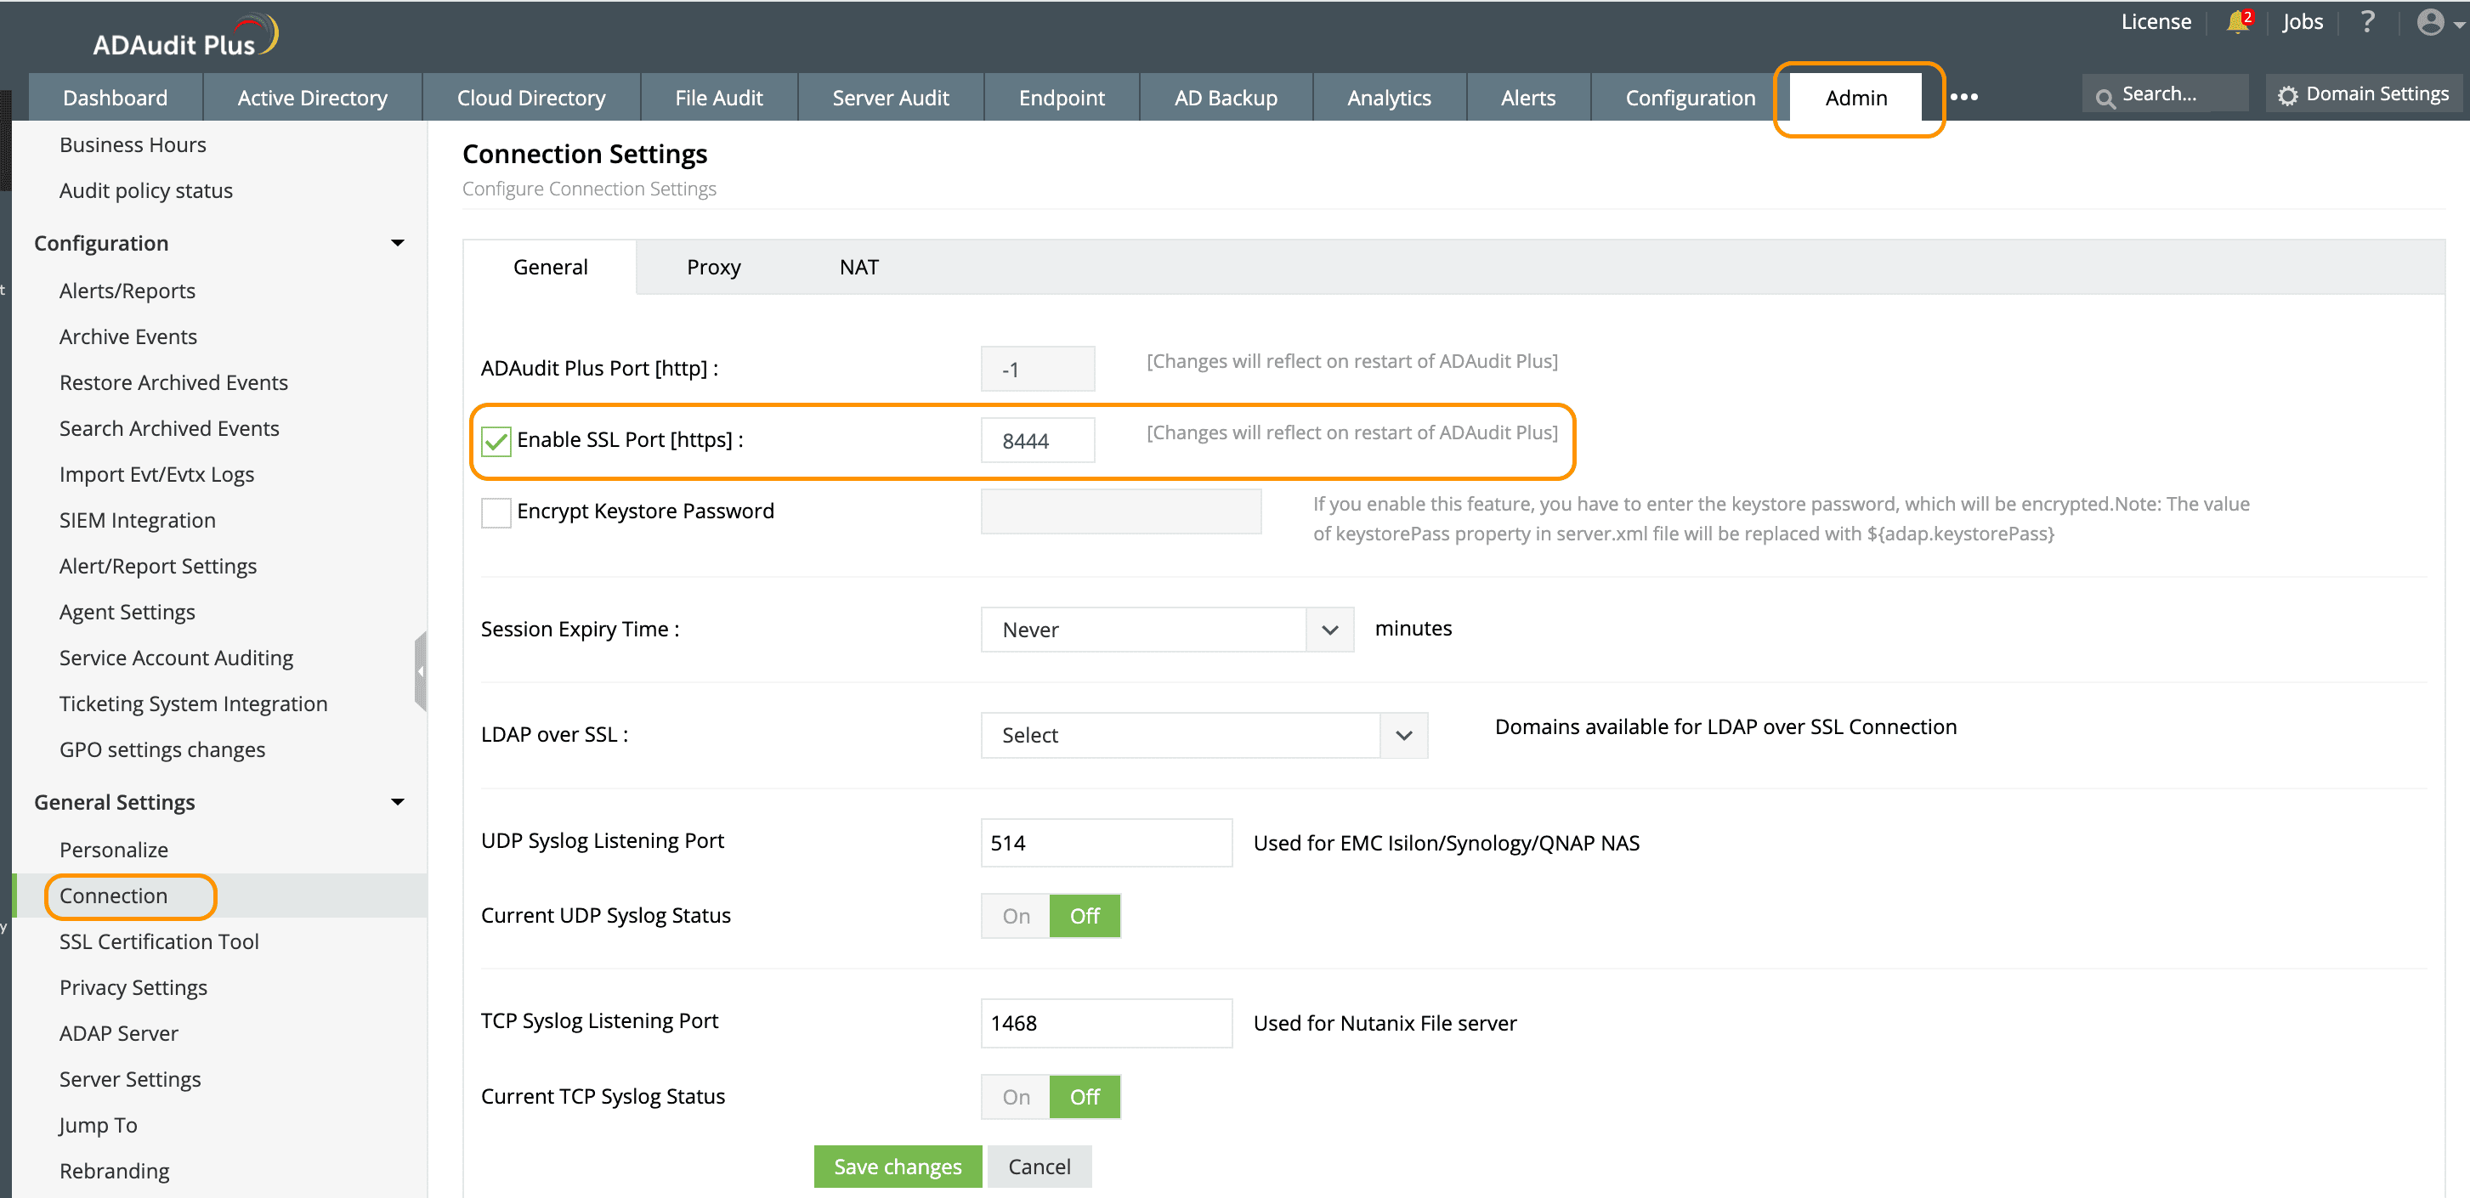
Task: Click the UDP Syslog port field
Action: pos(1107,843)
